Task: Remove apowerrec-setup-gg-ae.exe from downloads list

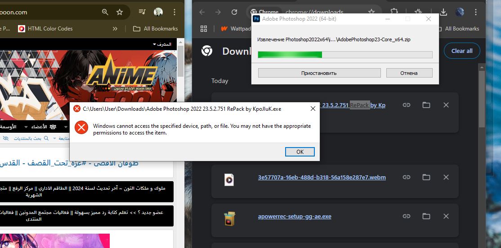Action: 446,216
